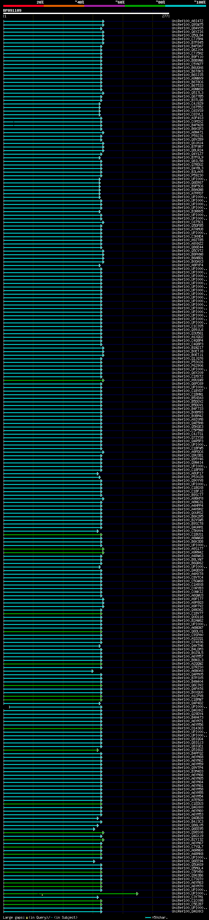Open hit UniRef100_Q5CVT2
Viewport: 209px width, 920px height.
(x=187, y=251)
